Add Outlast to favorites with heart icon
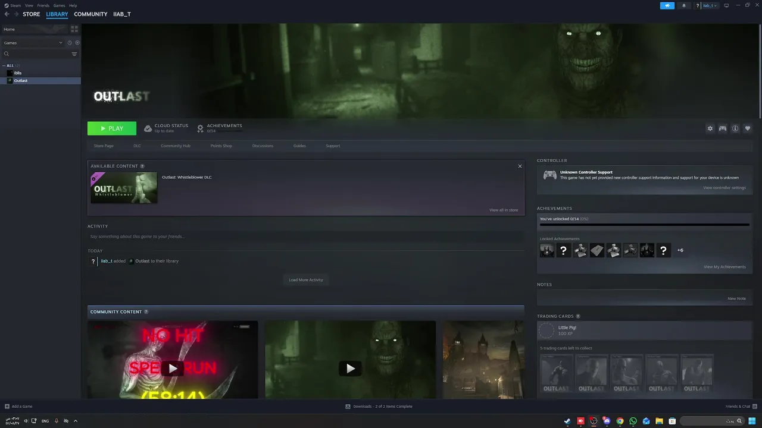This screenshot has height=428, width=762. (x=748, y=128)
